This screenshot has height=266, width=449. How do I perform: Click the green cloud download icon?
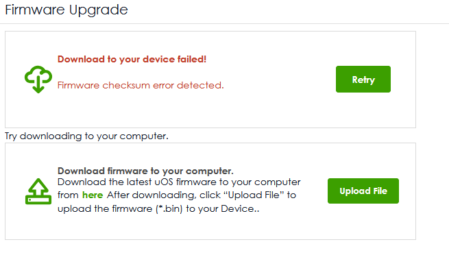tap(38, 80)
